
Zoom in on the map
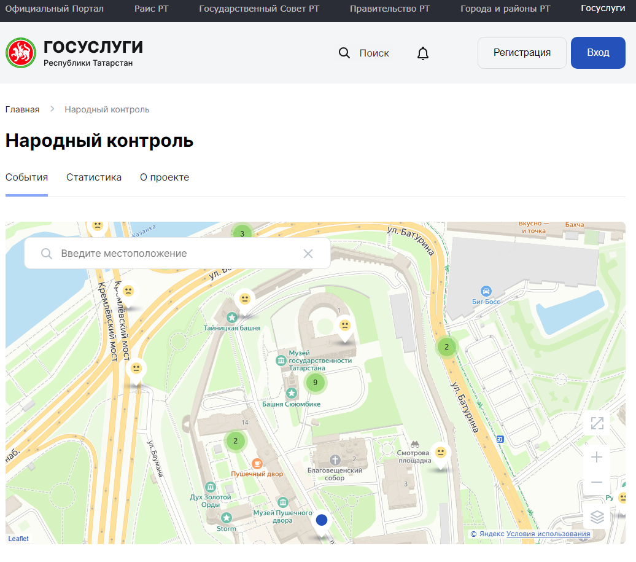point(597,457)
